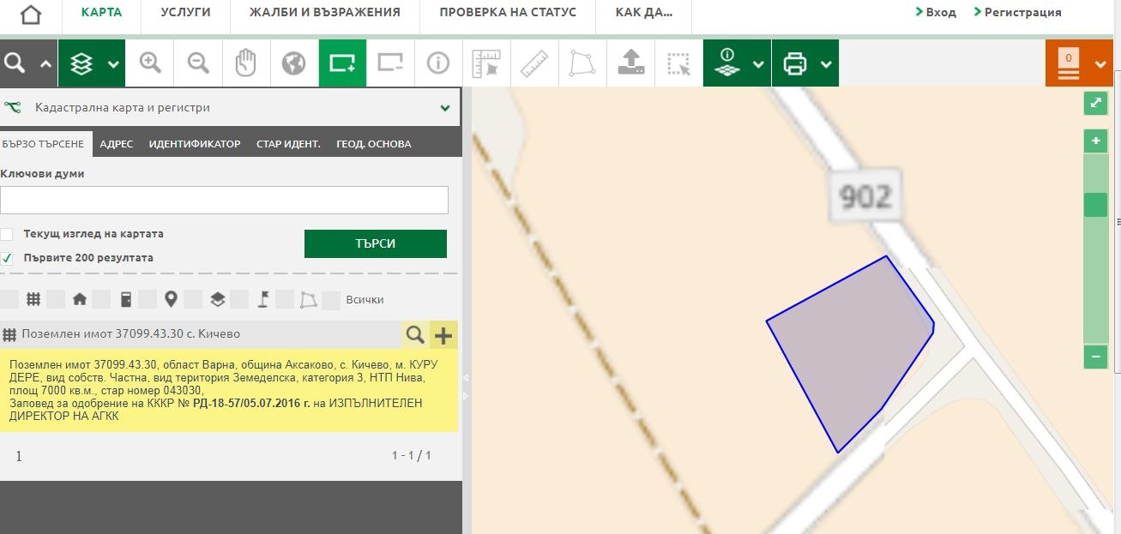Select the zoom out magnifier tool
This screenshot has width=1121, height=534.
point(199,63)
